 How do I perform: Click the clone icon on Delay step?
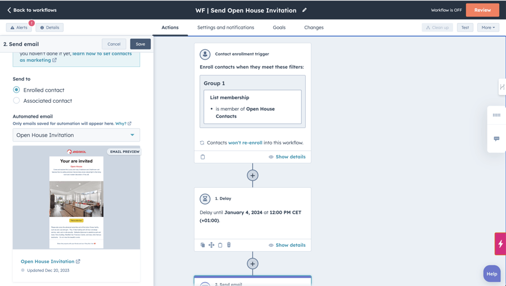point(203,245)
